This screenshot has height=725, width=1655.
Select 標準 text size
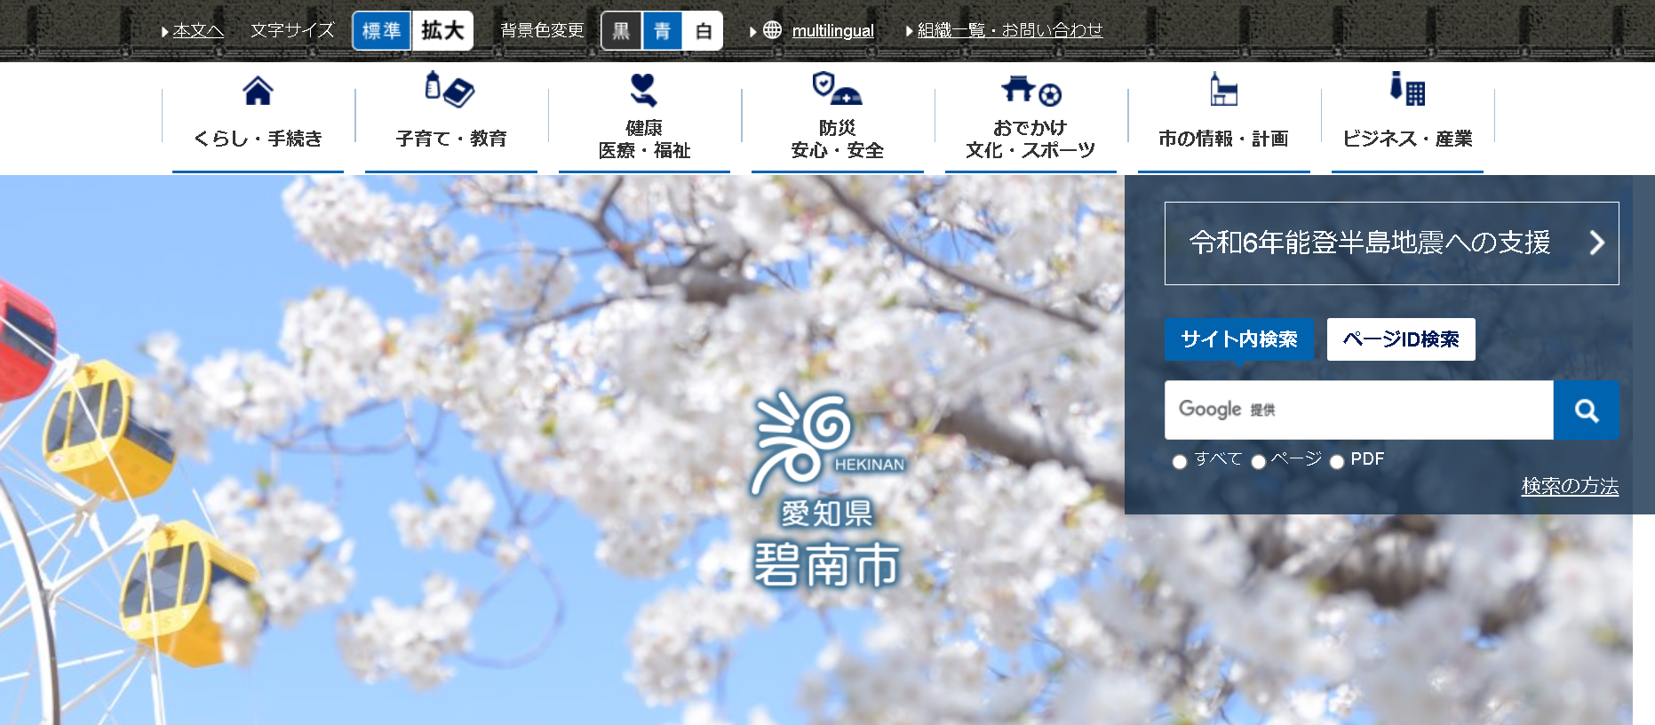point(382,31)
